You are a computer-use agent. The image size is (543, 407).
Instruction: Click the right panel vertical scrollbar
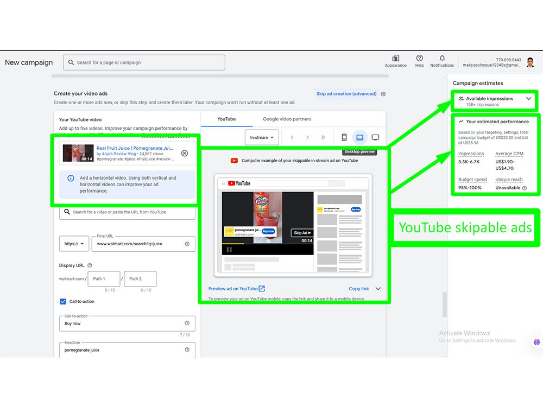click(x=444, y=304)
